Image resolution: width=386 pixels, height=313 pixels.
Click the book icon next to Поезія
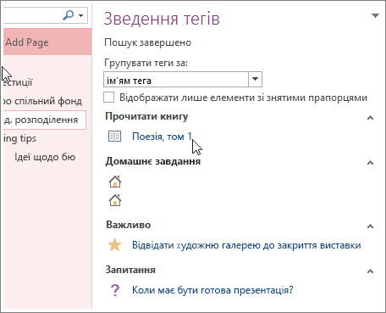[115, 137]
